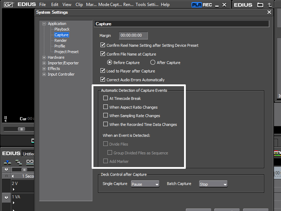Viewport: 281px width, 211px height.
Task: Click the timeline scale left arrow
Action: tap(13, 176)
